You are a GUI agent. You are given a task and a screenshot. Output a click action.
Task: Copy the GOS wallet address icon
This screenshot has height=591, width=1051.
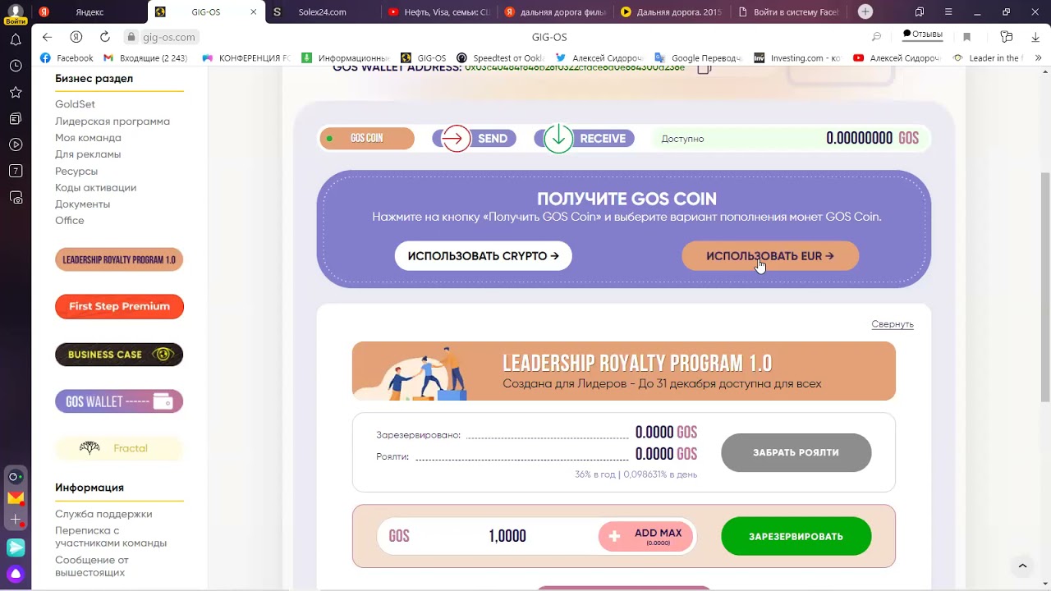pyautogui.click(x=703, y=68)
